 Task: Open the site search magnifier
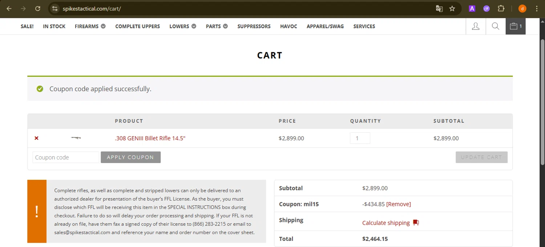(496, 26)
